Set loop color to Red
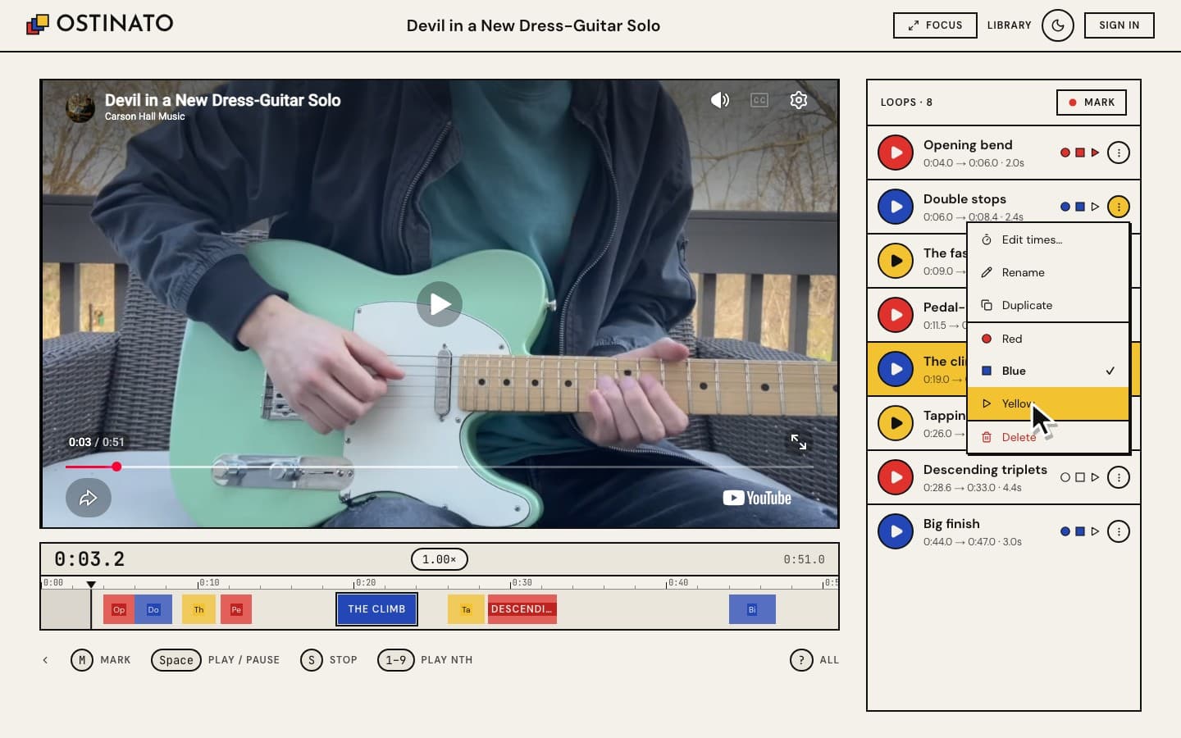The width and height of the screenshot is (1181, 738). tap(1048, 339)
